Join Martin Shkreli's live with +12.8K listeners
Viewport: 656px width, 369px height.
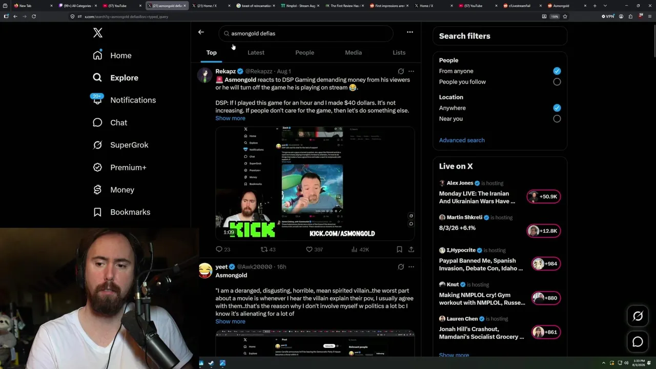coord(544,231)
